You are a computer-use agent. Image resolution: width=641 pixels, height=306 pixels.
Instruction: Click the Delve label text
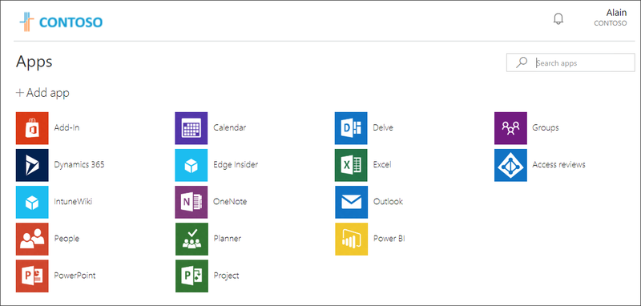pyautogui.click(x=383, y=127)
